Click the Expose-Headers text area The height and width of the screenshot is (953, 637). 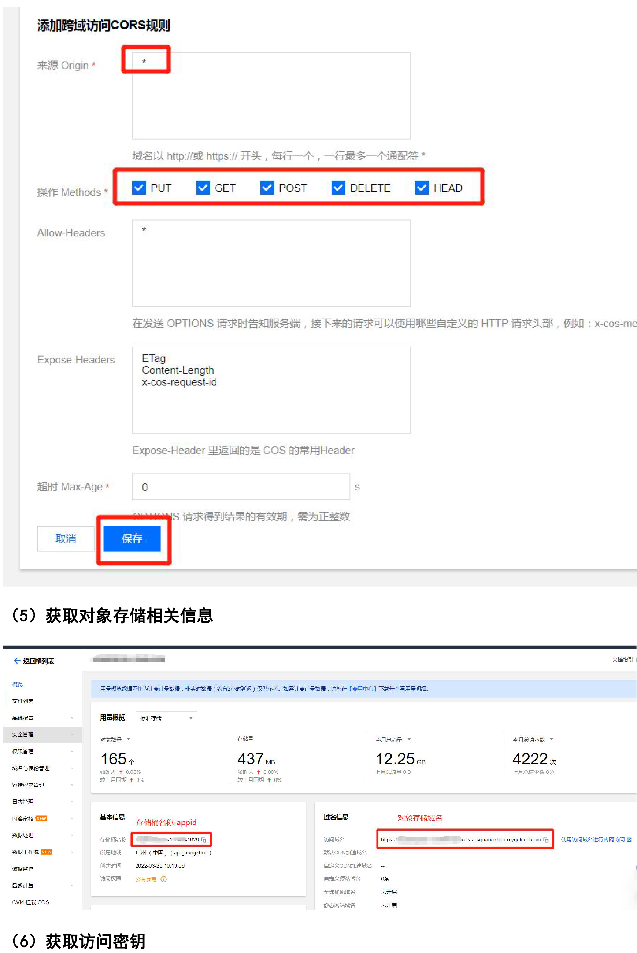[x=271, y=390]
